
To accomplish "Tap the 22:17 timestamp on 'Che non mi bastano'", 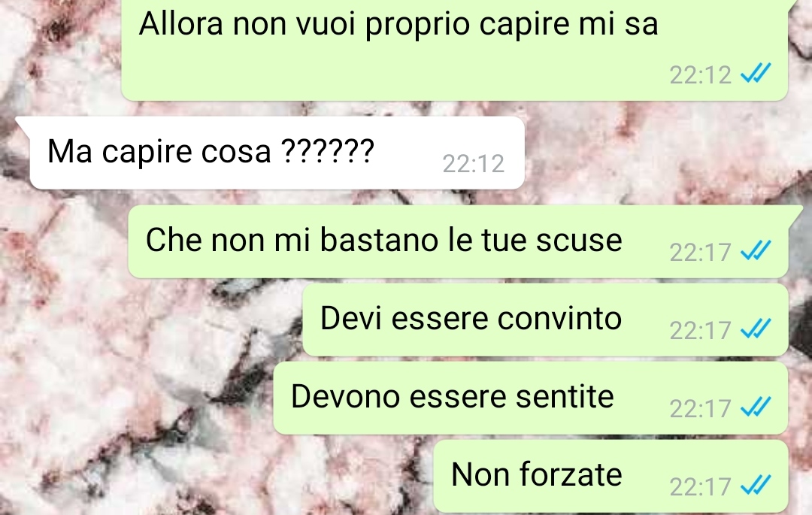I will click(x=700, y=253).
